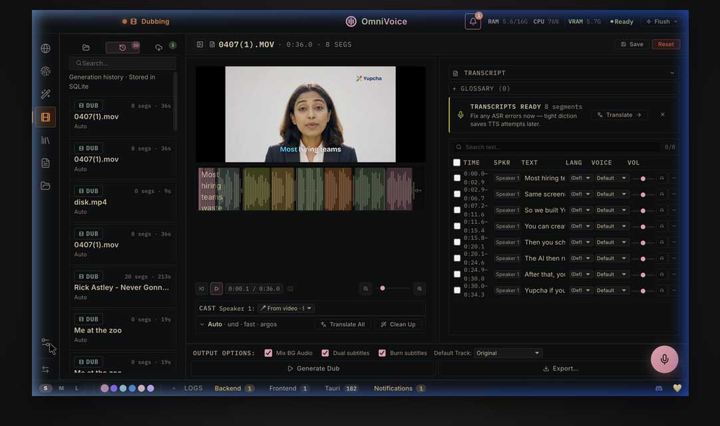The height and width of the screenshot is (426, 720).
Task: Open the Frontend logs tab
Action: [288, 388]
